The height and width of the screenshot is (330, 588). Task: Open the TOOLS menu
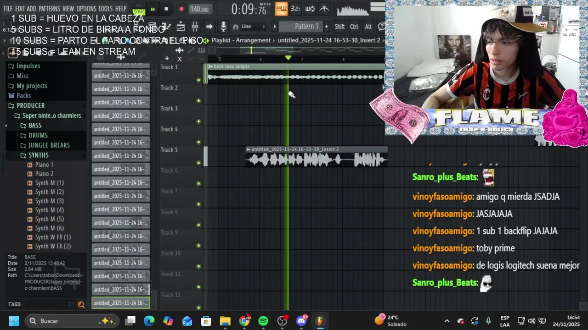point(105,9)
